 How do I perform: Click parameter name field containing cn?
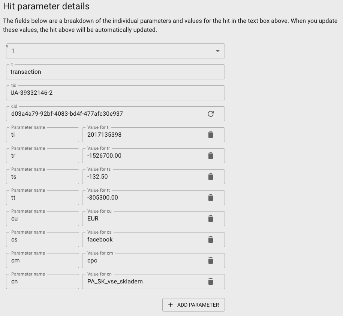[x=42, y=282]
